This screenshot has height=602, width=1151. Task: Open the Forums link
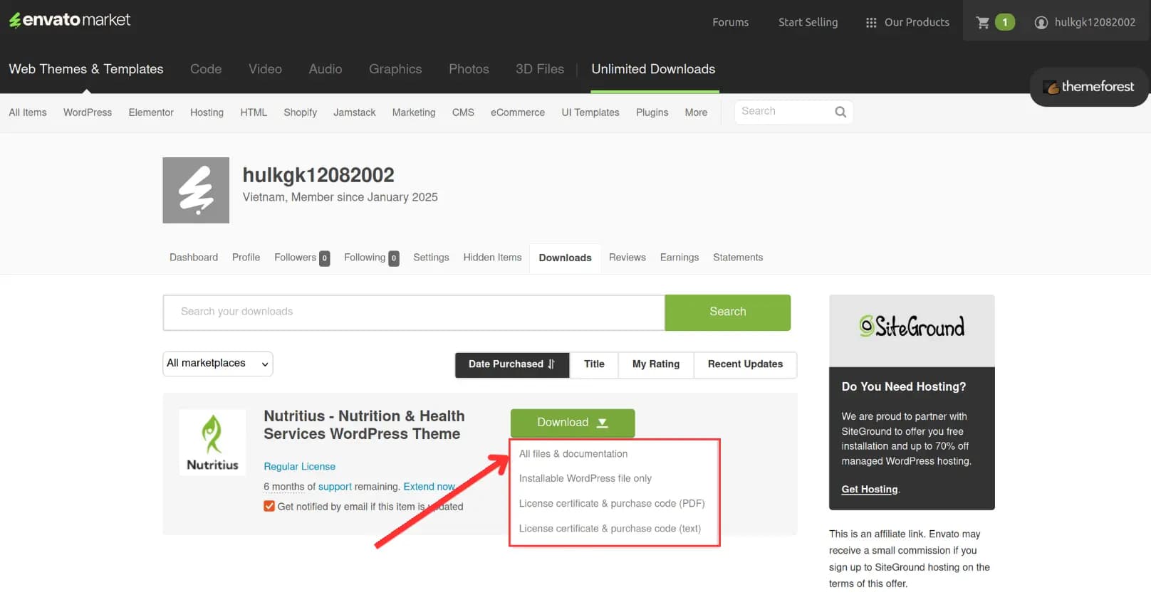730,23
